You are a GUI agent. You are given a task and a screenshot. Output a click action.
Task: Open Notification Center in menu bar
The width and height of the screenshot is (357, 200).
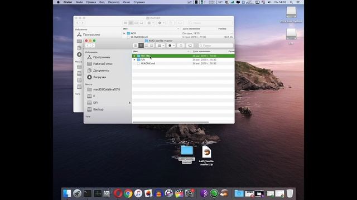(298, 2)
